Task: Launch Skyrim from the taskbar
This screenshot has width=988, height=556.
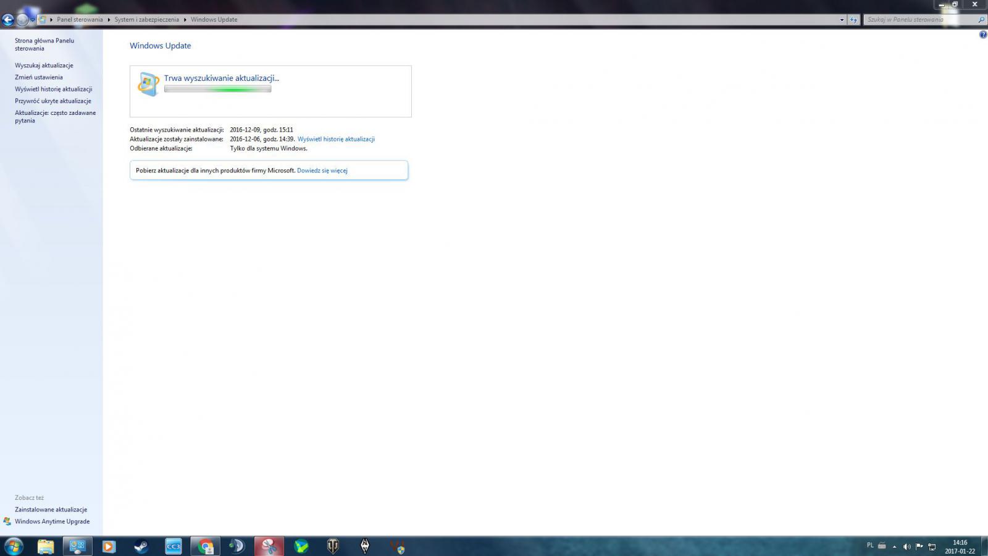Action: coord(365,546)
